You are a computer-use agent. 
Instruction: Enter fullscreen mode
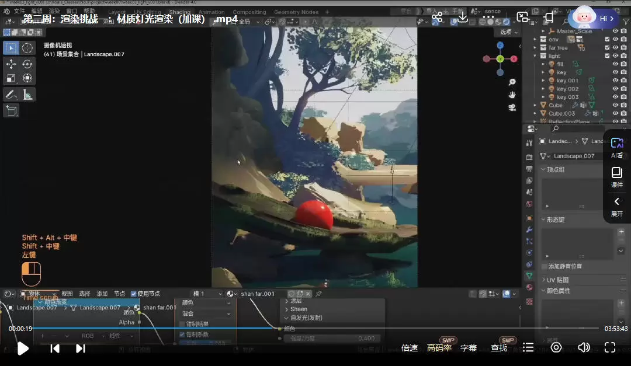[610, 347]
